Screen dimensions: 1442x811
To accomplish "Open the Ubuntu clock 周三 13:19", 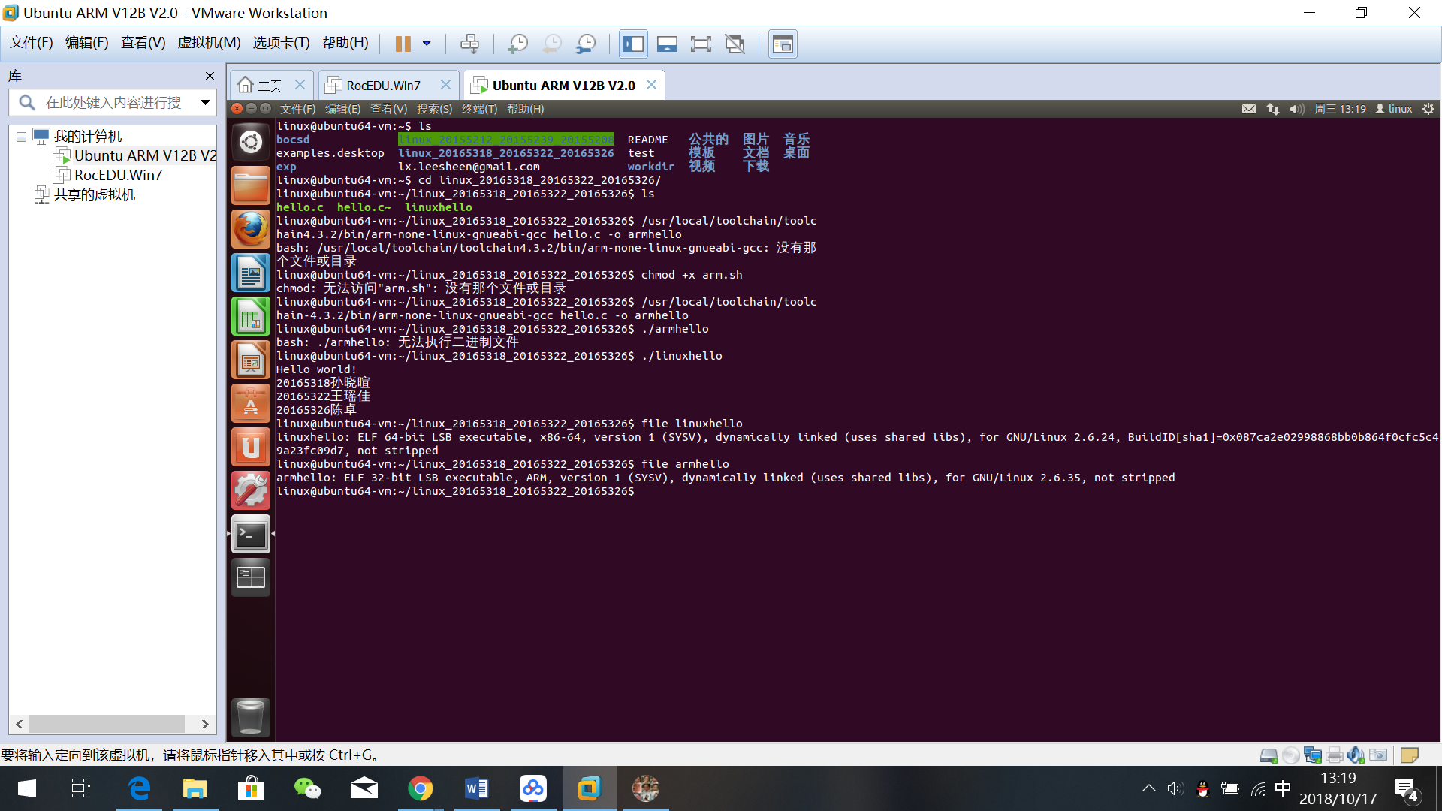I will tap(1340, 109).
